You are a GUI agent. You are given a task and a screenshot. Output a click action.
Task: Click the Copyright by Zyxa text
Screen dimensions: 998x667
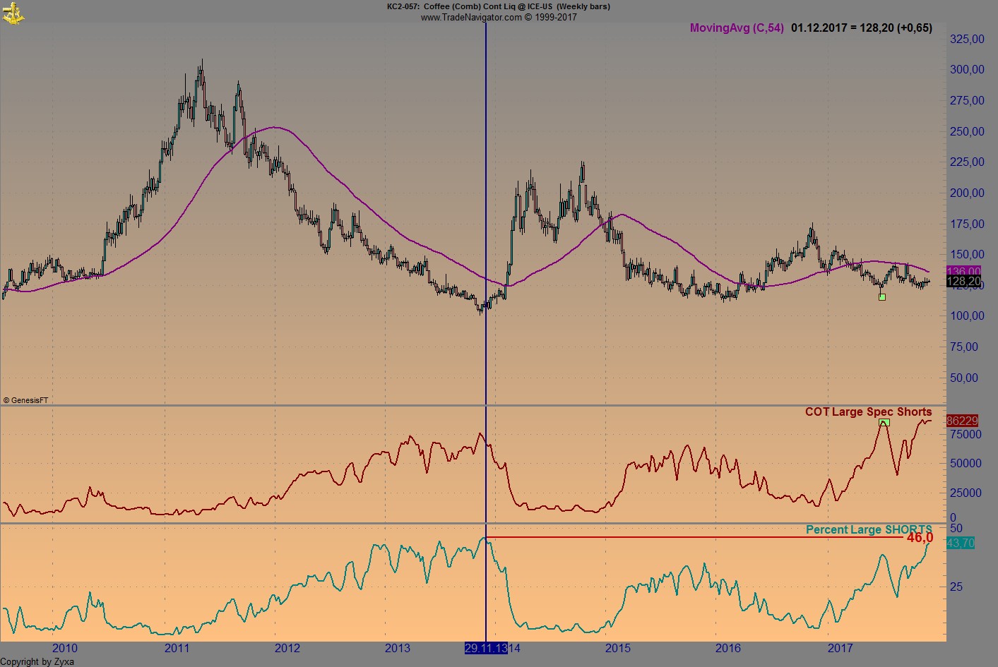tap(37, 662)
